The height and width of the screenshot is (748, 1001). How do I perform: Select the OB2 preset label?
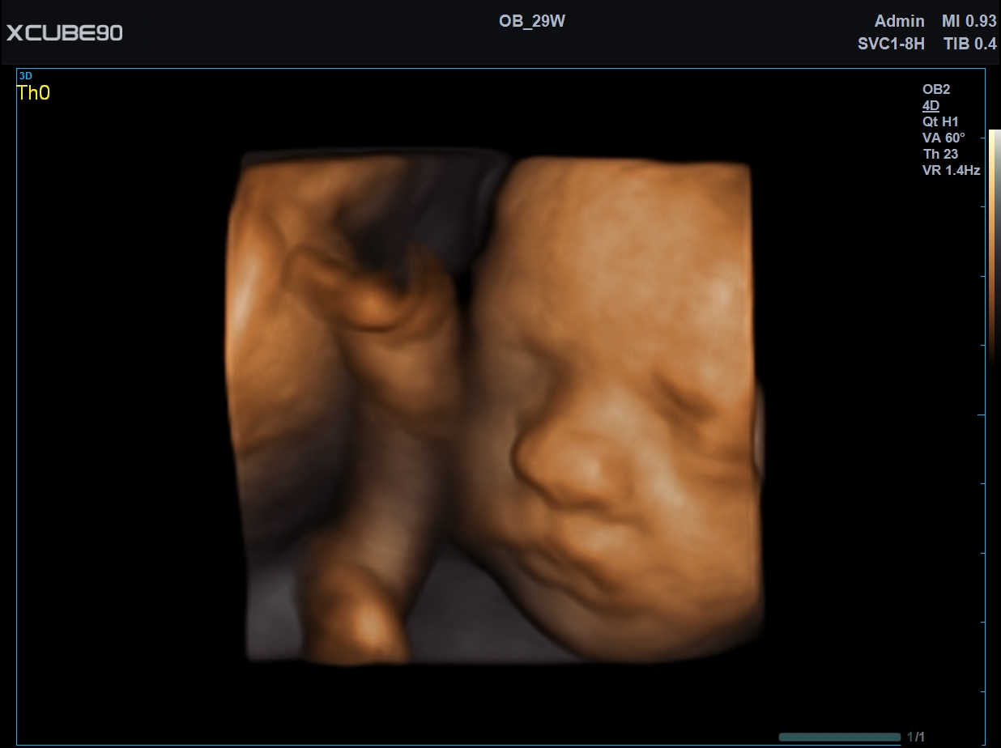tap(936, 89)
